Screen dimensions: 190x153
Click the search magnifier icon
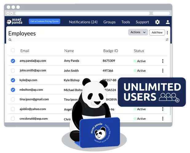pos(10,40)
